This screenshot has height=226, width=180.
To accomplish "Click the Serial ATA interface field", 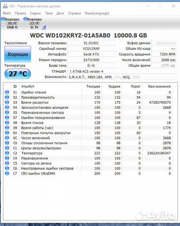I will coord(91,54).
